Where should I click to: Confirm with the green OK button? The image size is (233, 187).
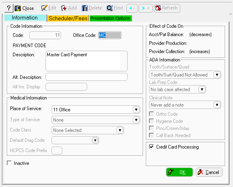point(180,172)
